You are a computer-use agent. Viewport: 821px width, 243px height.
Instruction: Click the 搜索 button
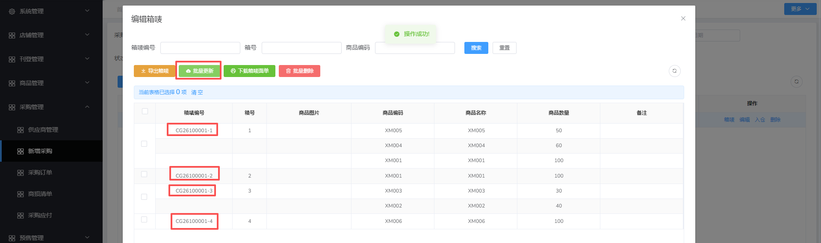[476, 48]
